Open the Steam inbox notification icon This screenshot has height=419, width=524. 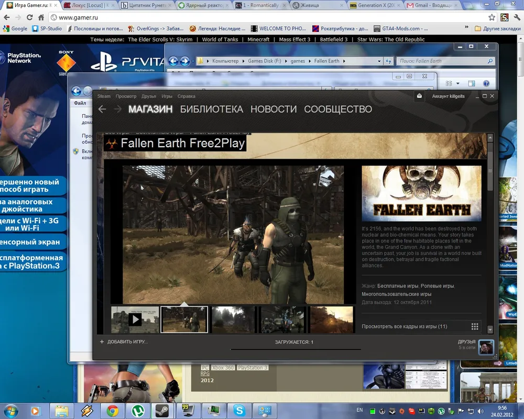coord(419,96)
